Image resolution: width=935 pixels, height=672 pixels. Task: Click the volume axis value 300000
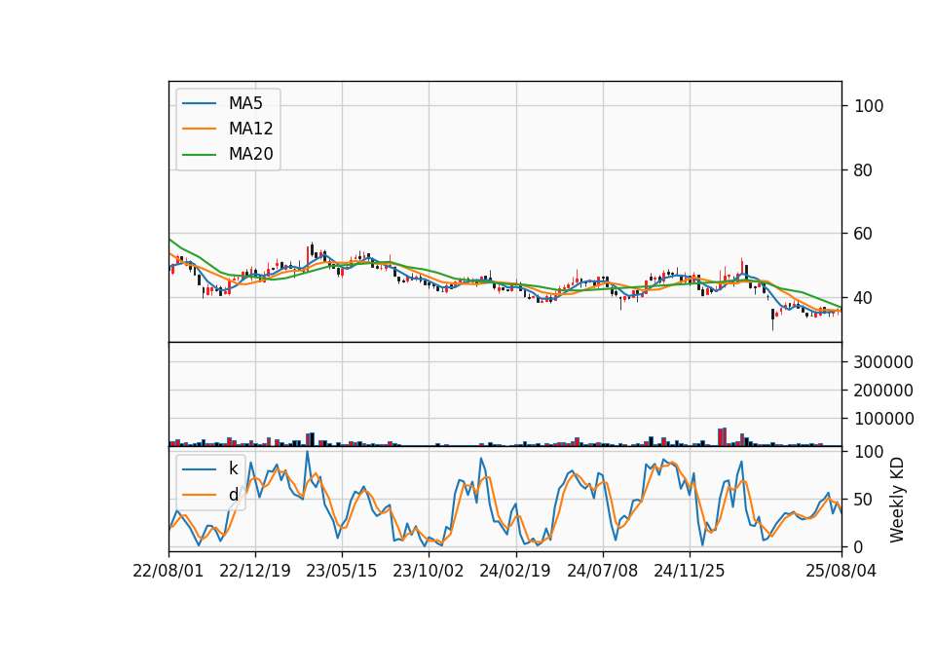[883, 362]
